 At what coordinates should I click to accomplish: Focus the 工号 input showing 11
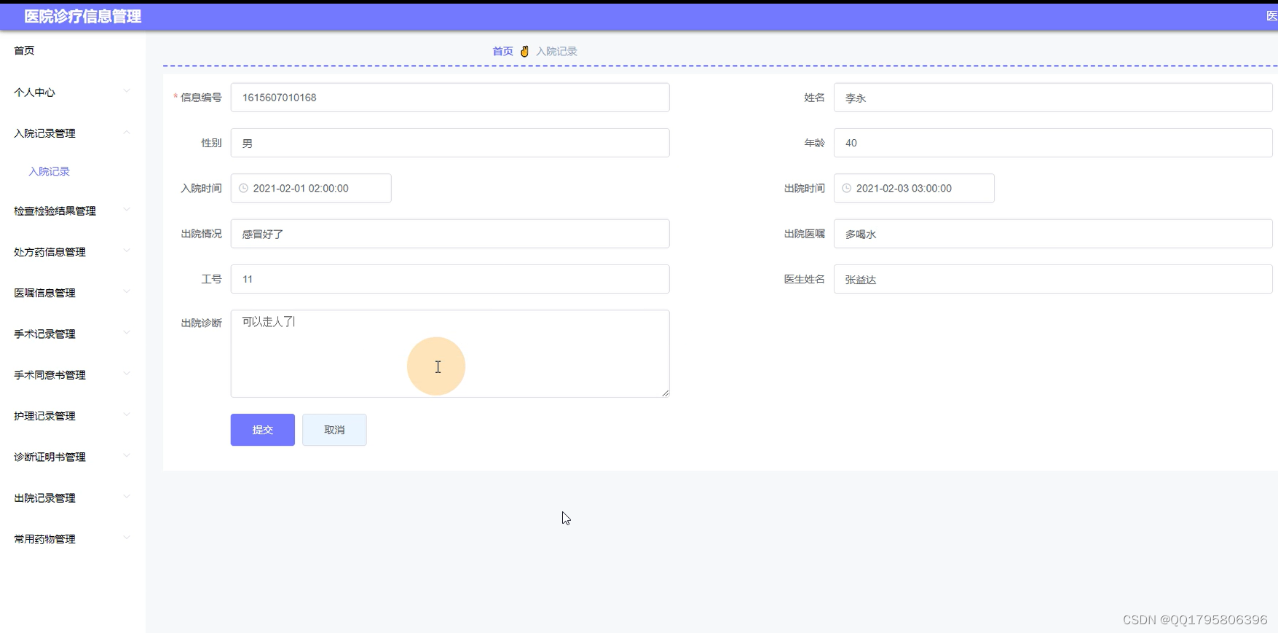point(450,279)
